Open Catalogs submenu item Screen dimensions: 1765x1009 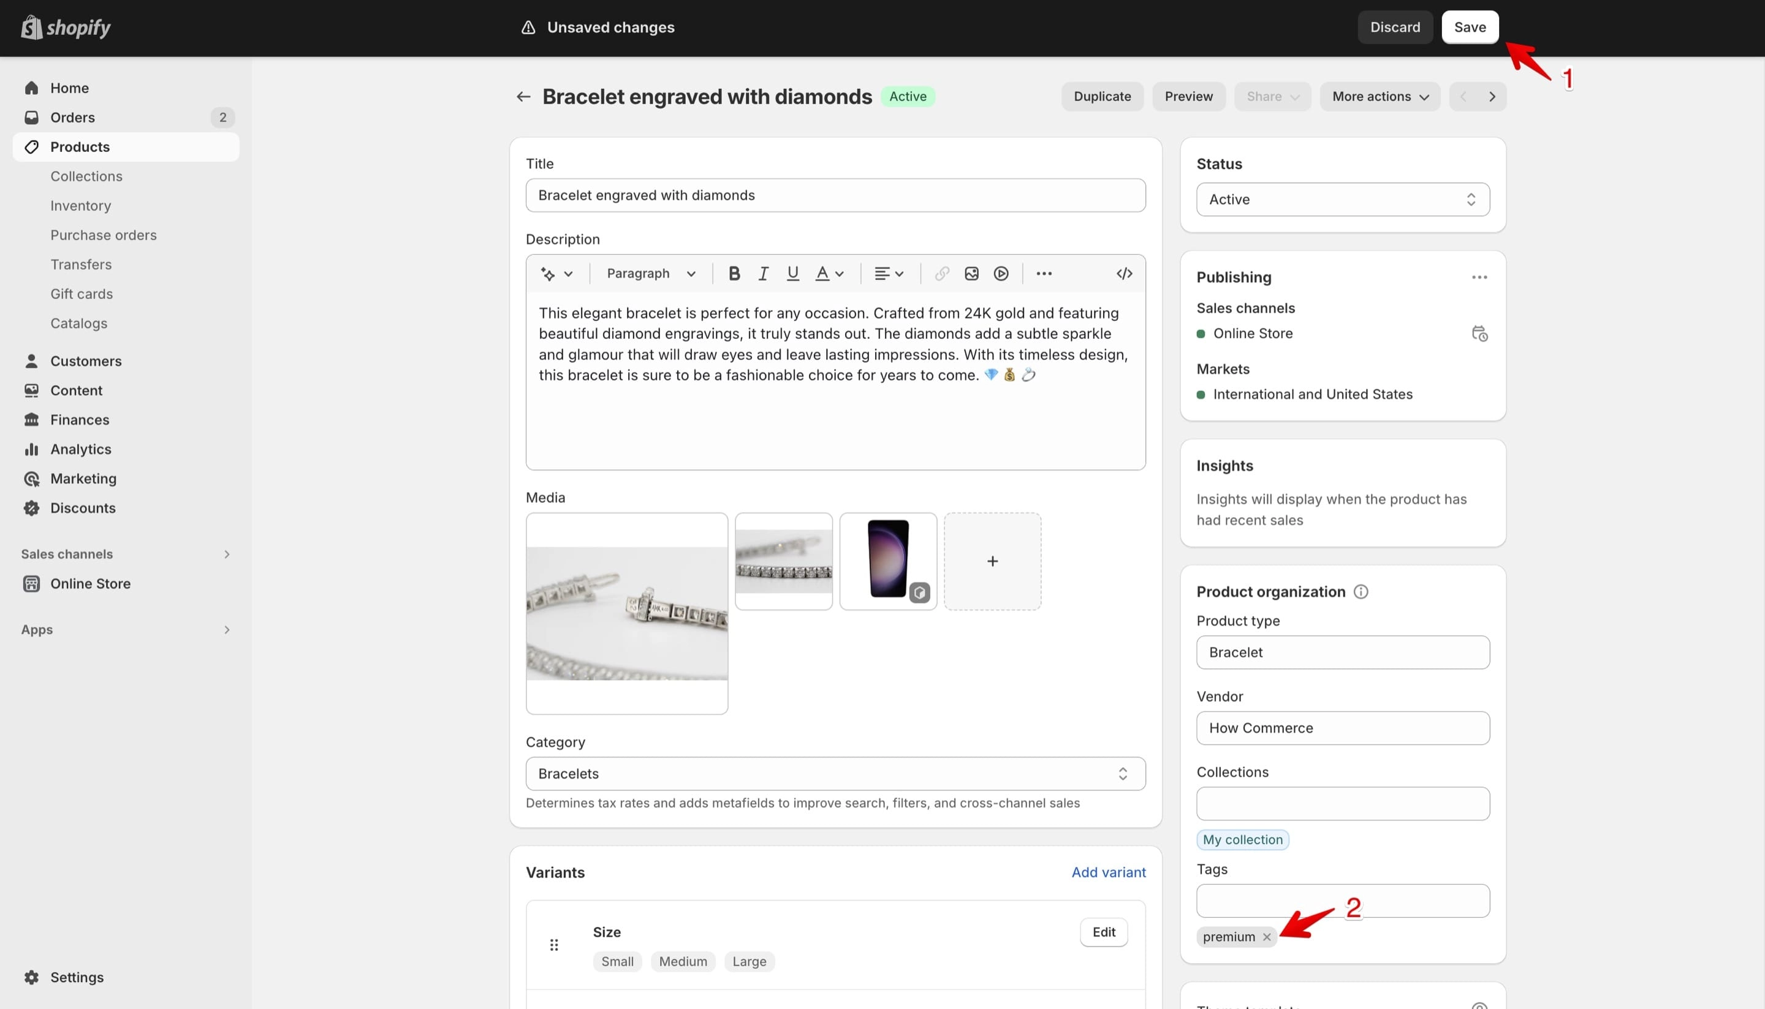pyautogui.click(x=79, y=323)
